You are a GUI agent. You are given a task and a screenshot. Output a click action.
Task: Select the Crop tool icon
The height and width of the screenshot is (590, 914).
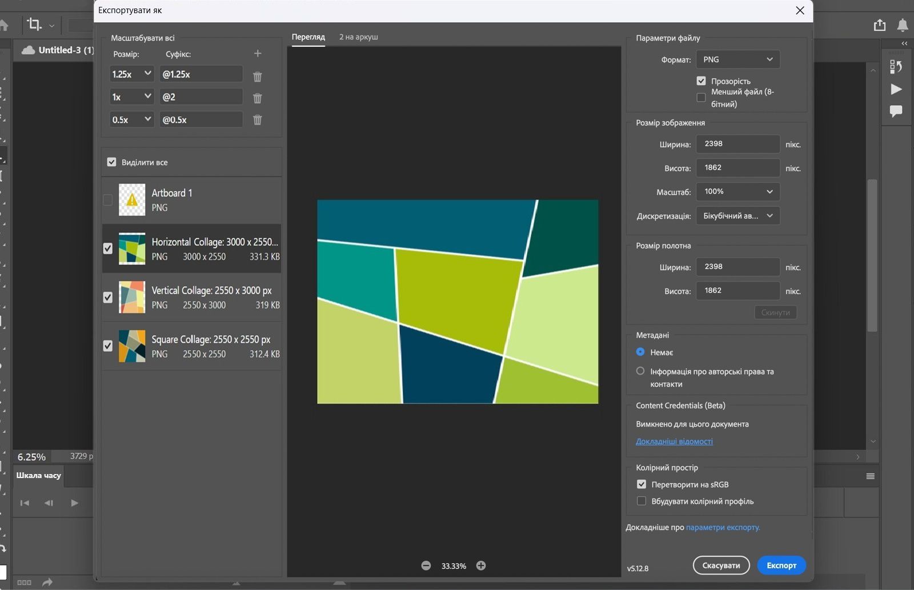pos(34,25)
